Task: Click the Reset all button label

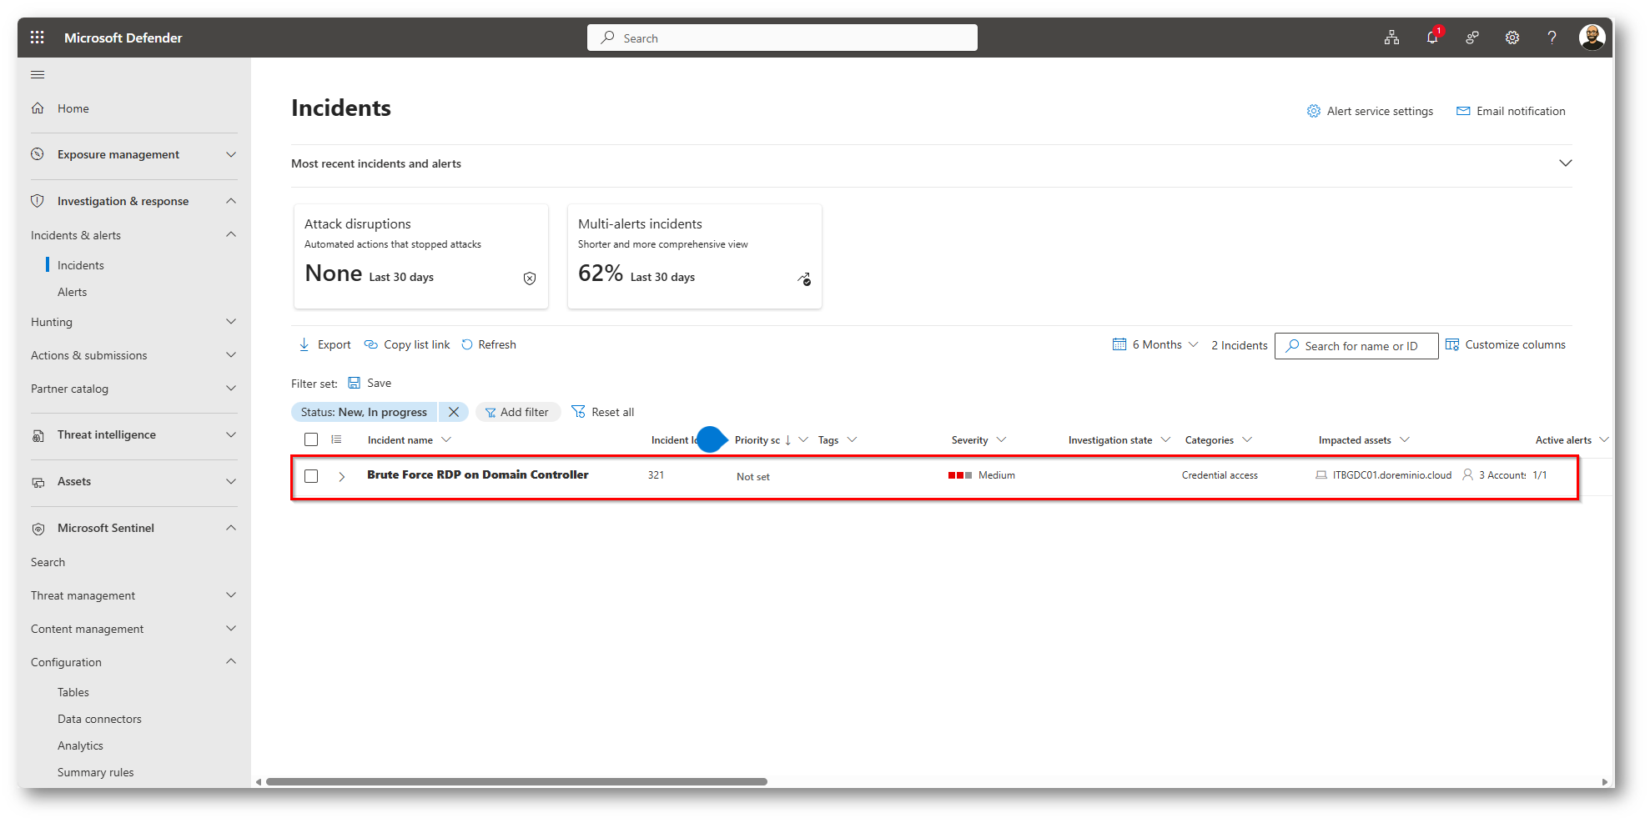Action: point(613,412)
